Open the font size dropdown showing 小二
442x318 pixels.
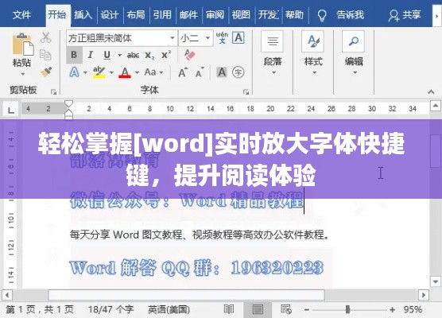(208, 38)
